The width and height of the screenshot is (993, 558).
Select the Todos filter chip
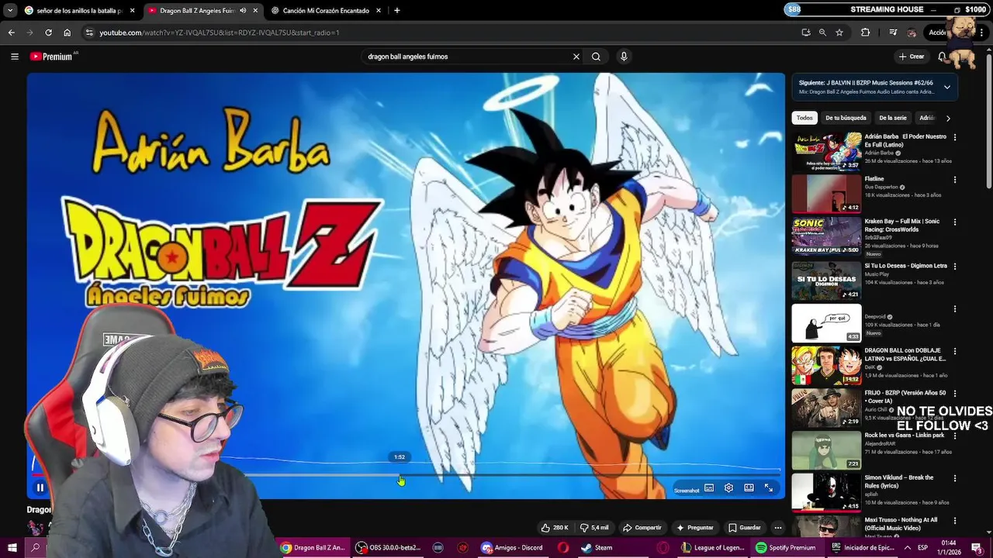tap(804, 118)
